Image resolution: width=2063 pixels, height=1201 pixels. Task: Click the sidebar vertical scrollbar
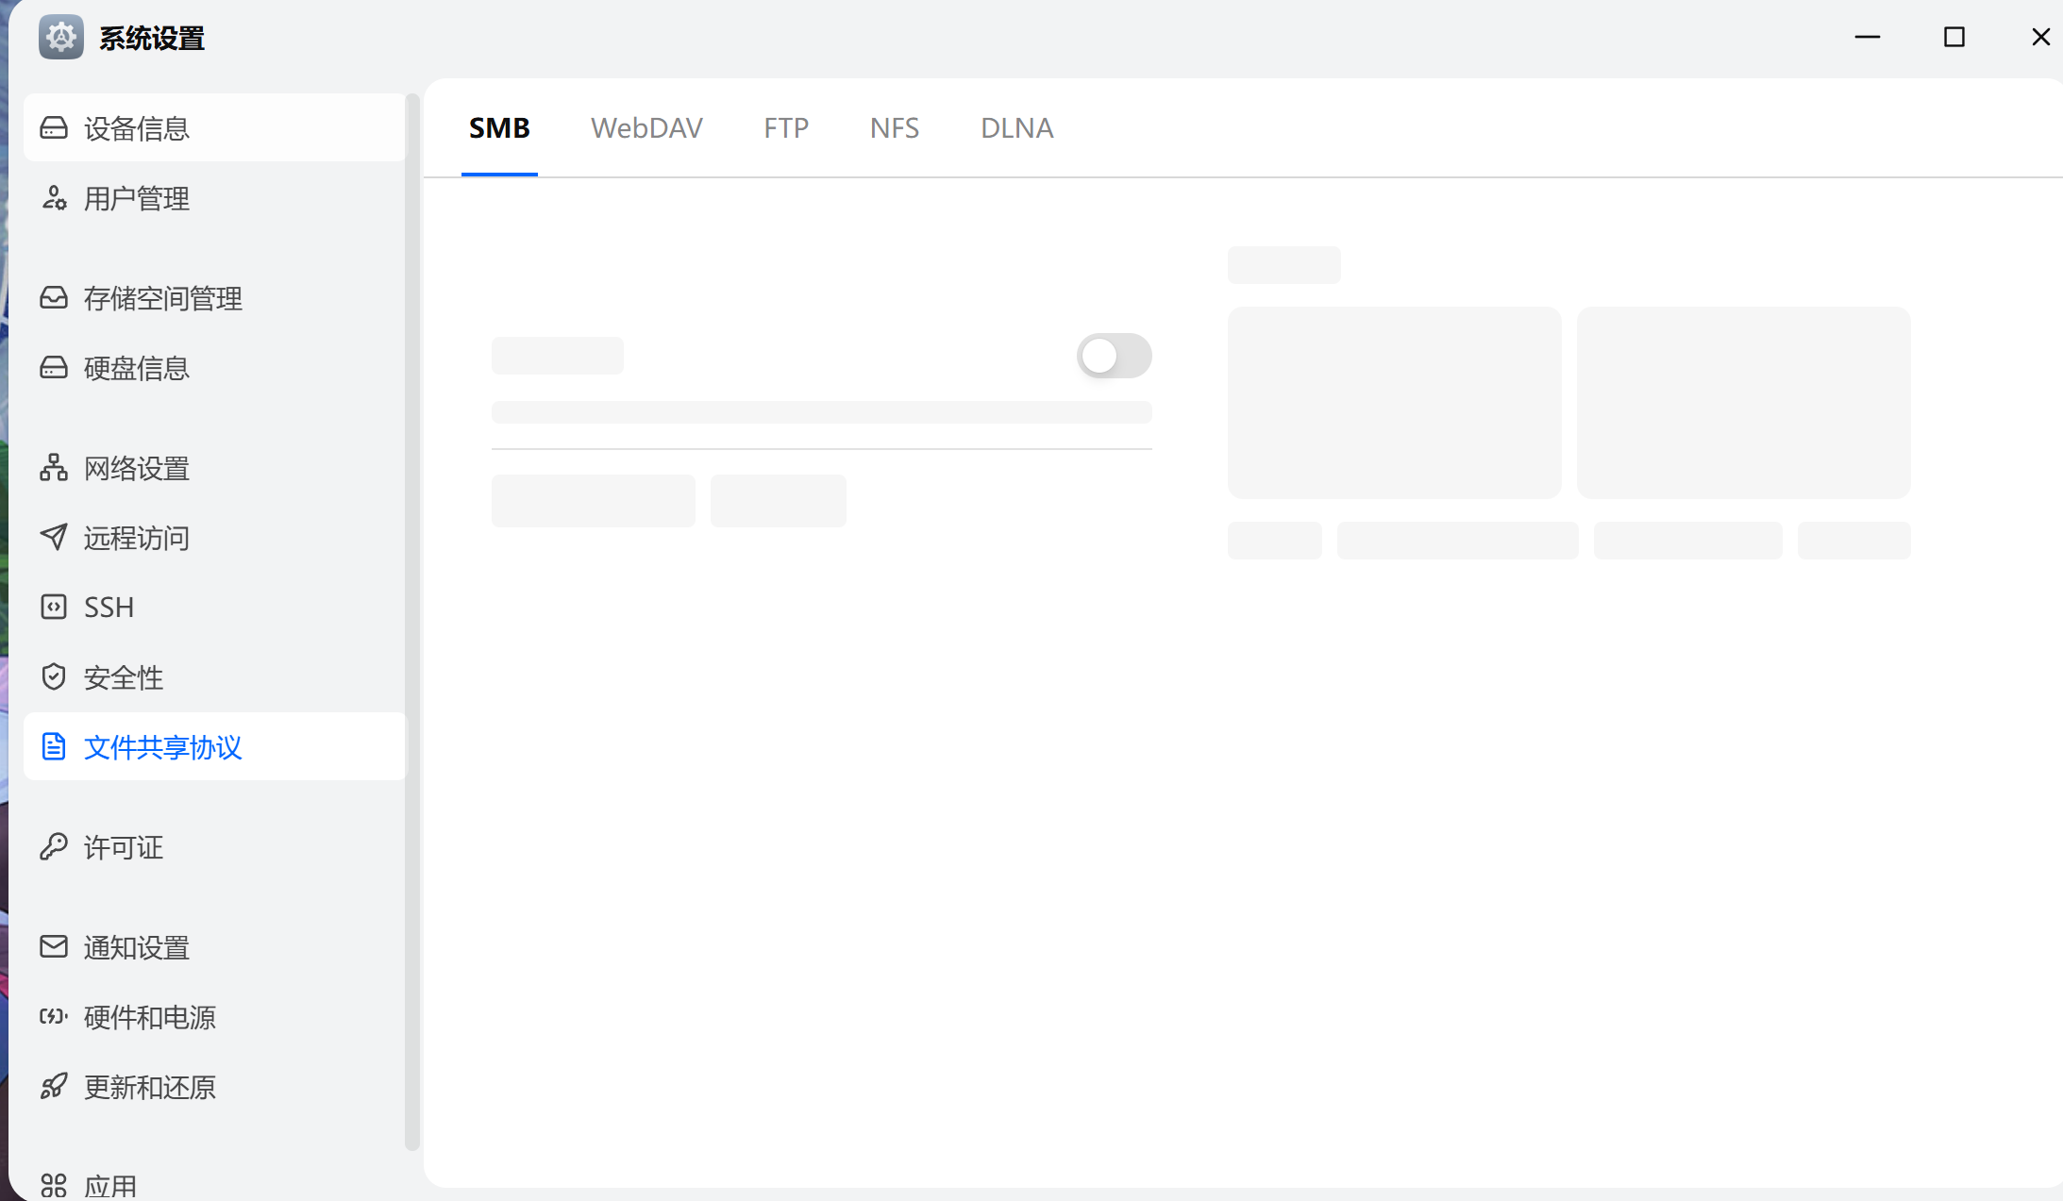(411, 623)
